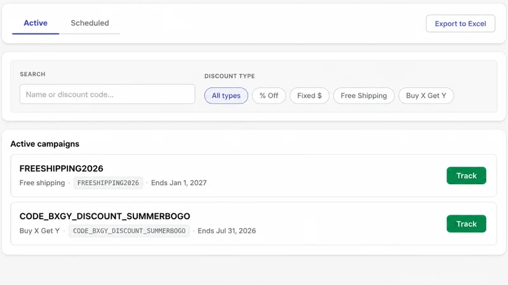Click the 'Ends Jan 1, 2027' text

coord(179,183)
